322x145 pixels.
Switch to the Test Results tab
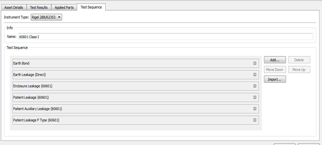click(x=39, y=7)
